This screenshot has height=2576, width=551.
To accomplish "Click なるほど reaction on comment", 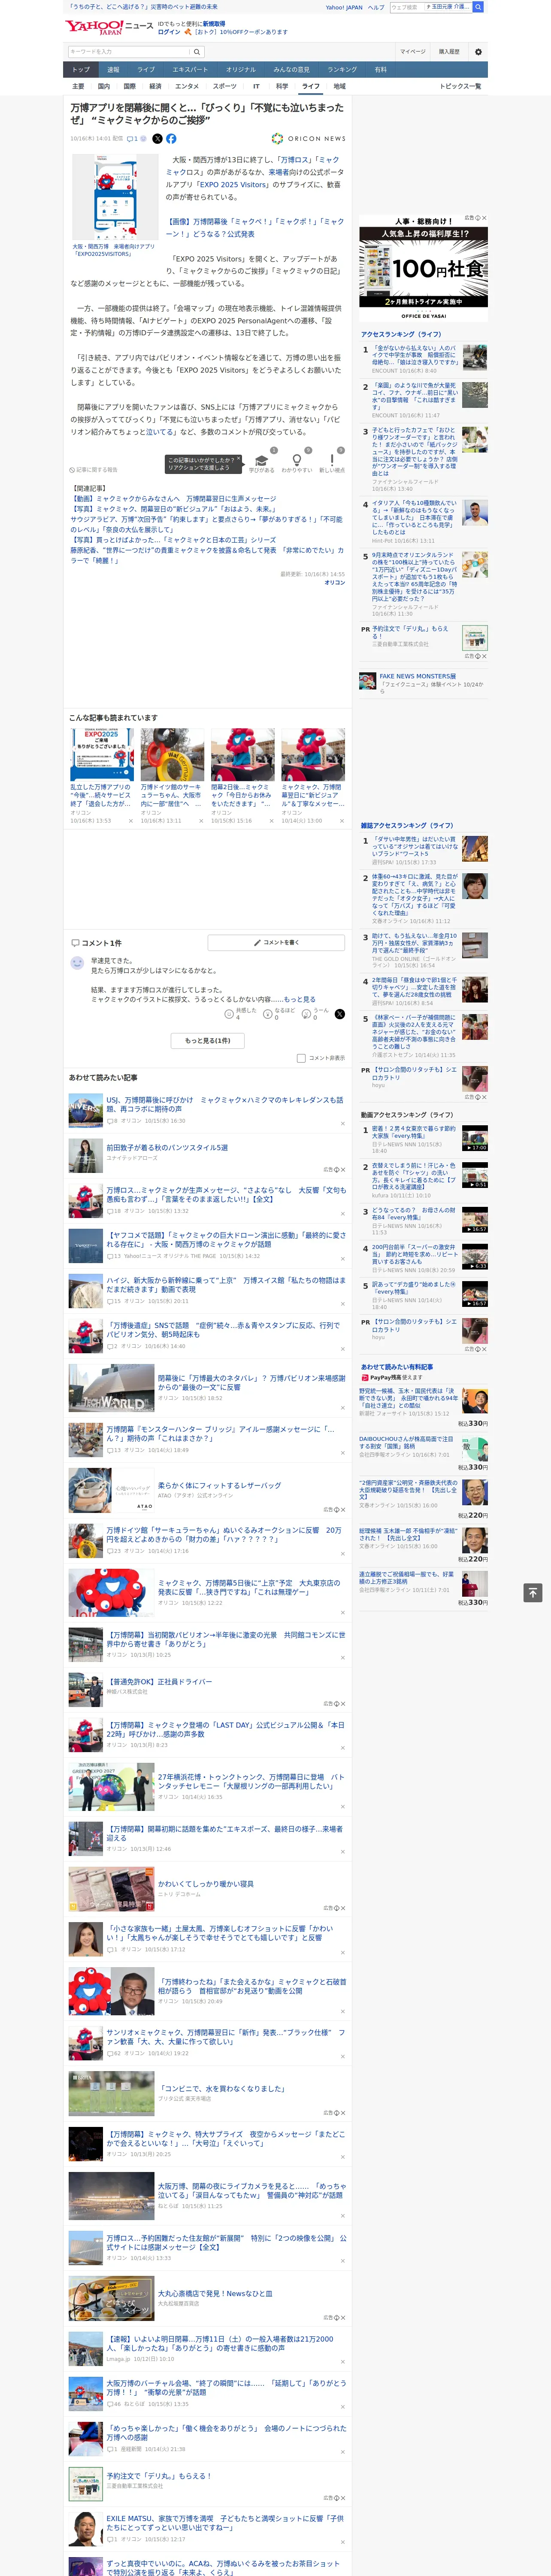I will 268,1014.
